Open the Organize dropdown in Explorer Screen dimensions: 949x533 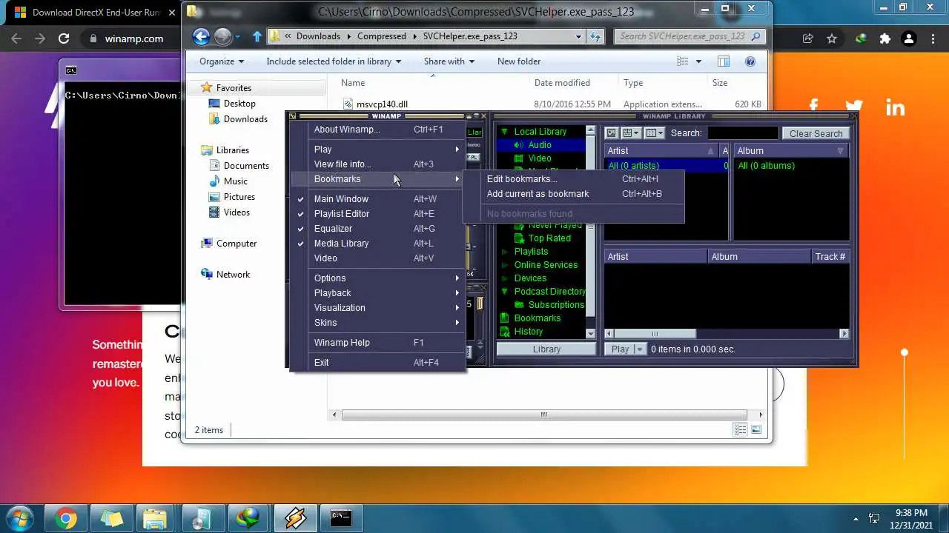tap(222, 61)
